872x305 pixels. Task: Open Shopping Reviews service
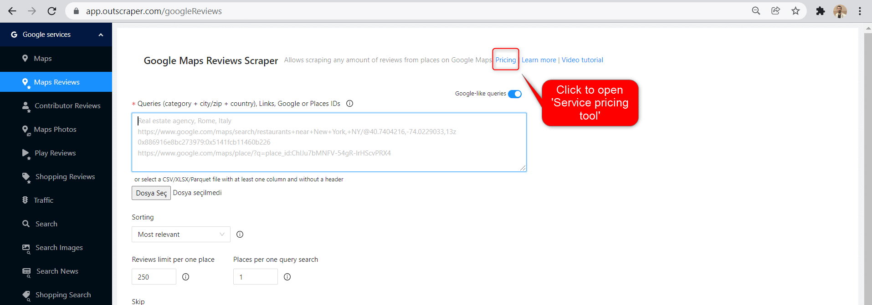pos(56,176)
